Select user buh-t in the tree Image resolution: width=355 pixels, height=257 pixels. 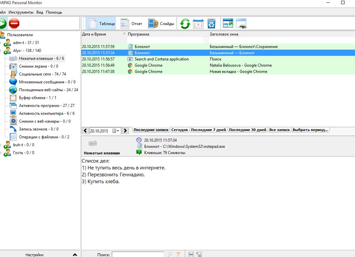coord(24,145)
